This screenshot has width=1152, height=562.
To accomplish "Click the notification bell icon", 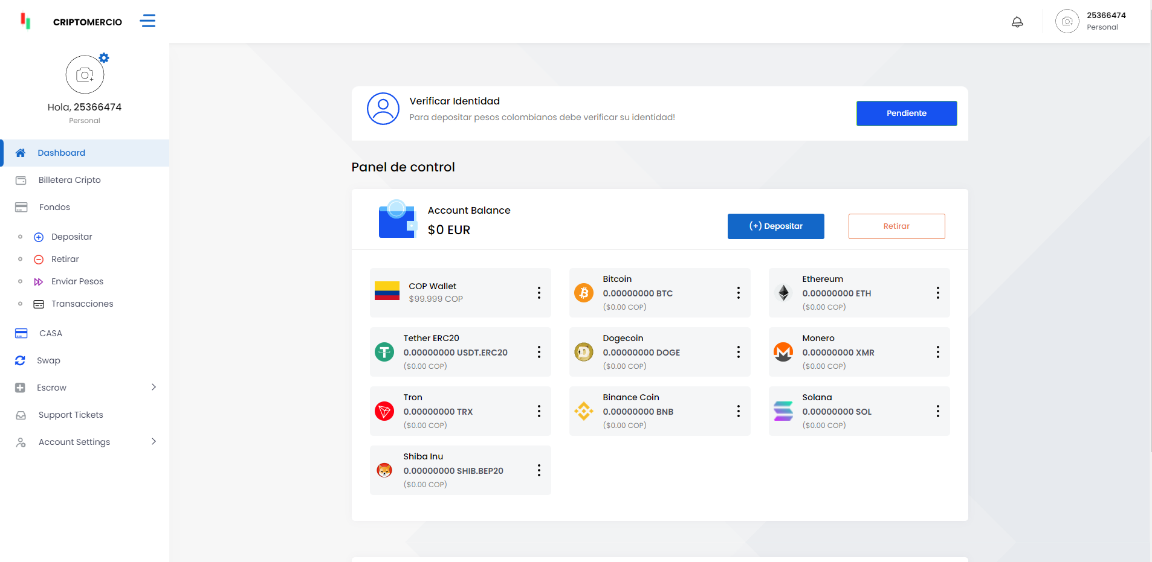I will (1017, 22).
